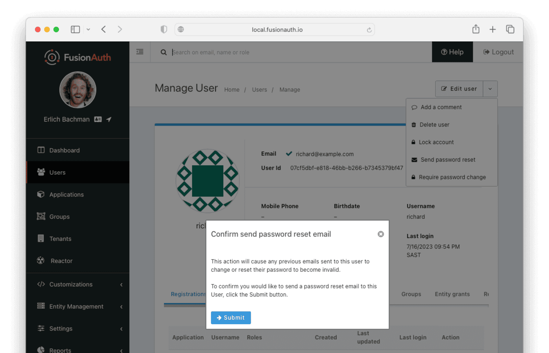Viewport: 549px width, 353px height.
Task: Click the Tenants building icon
Action: pos(41,238)
